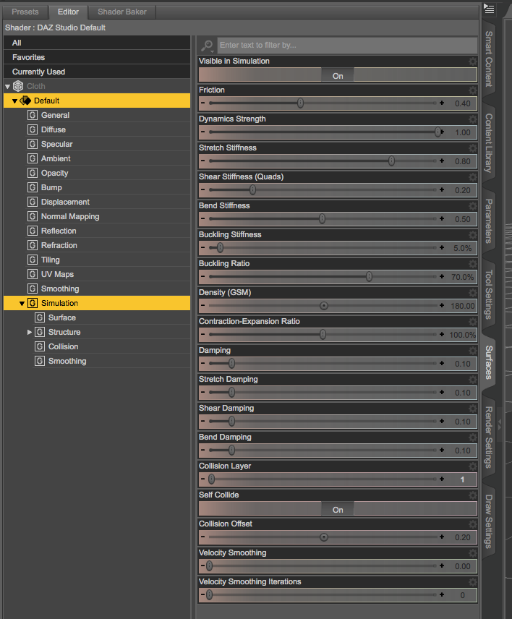The height and width of the screenshot is (619, 512).
Task: Click the search magnifier in the filter bar
Action: click(206, 46)
